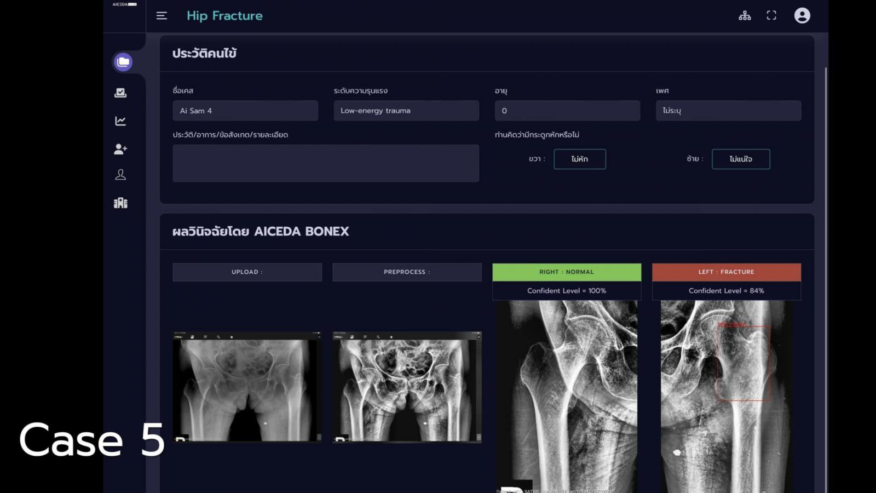876x493 pixels.
Task: Open the hamburger menu
Action: point(162,16)
